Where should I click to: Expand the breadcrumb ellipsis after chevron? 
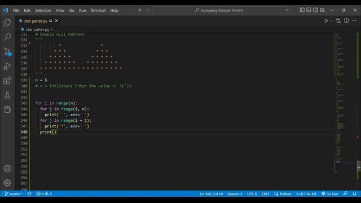tap(55, 30)
